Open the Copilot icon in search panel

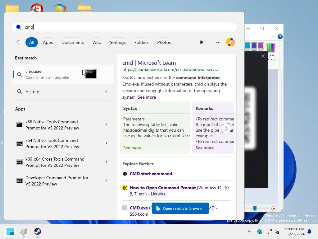pyautogui.click(x=230, y=42)
